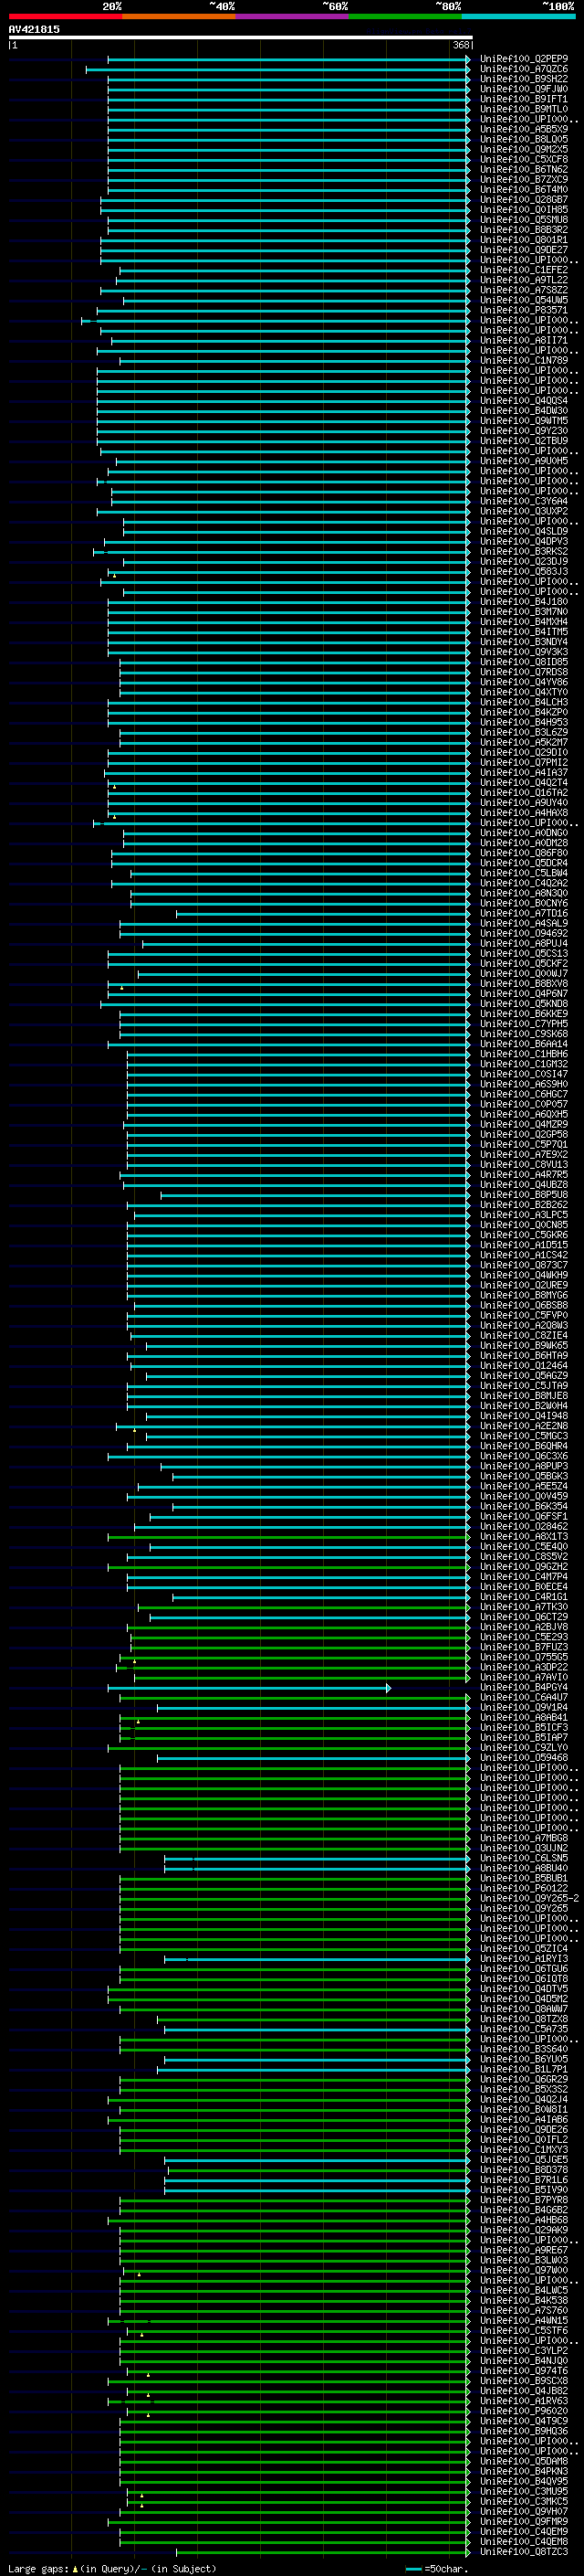Select the UniRef100_O59468 label
The image size is (584, 2576).
pos(524,1758)
